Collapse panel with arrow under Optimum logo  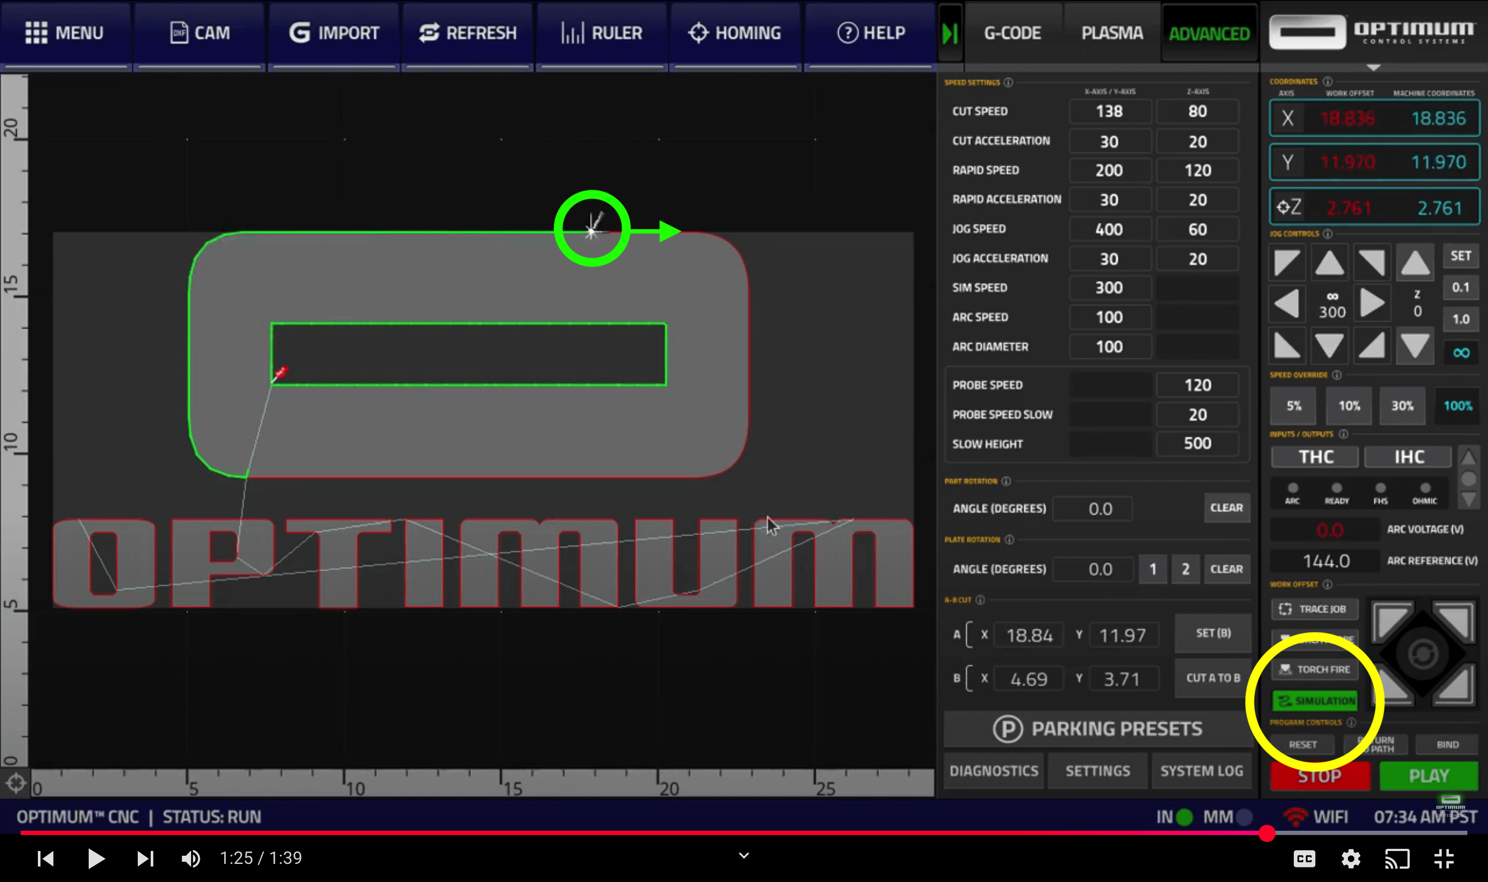(1373, 68)
